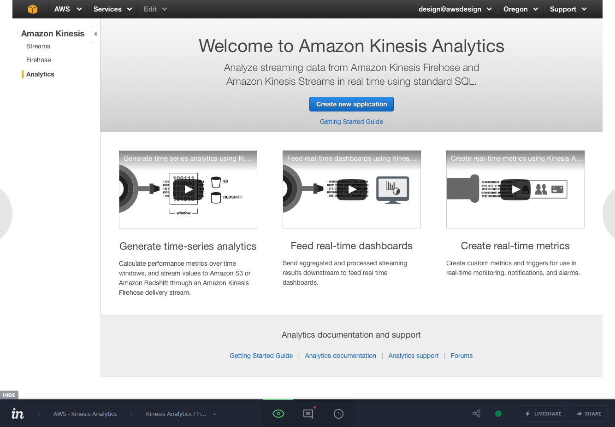The height and width of the screenshot is (427, 615).
Task: Play the Feed real-time dashboards video
Action: [352, 189]
